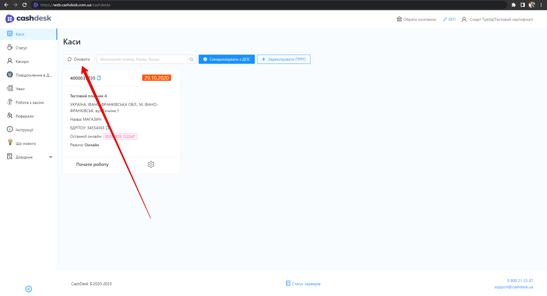The height and width of the screenshot is (296, 547).
Task: Focus the fiscal number search field
Action: (142, 59)
